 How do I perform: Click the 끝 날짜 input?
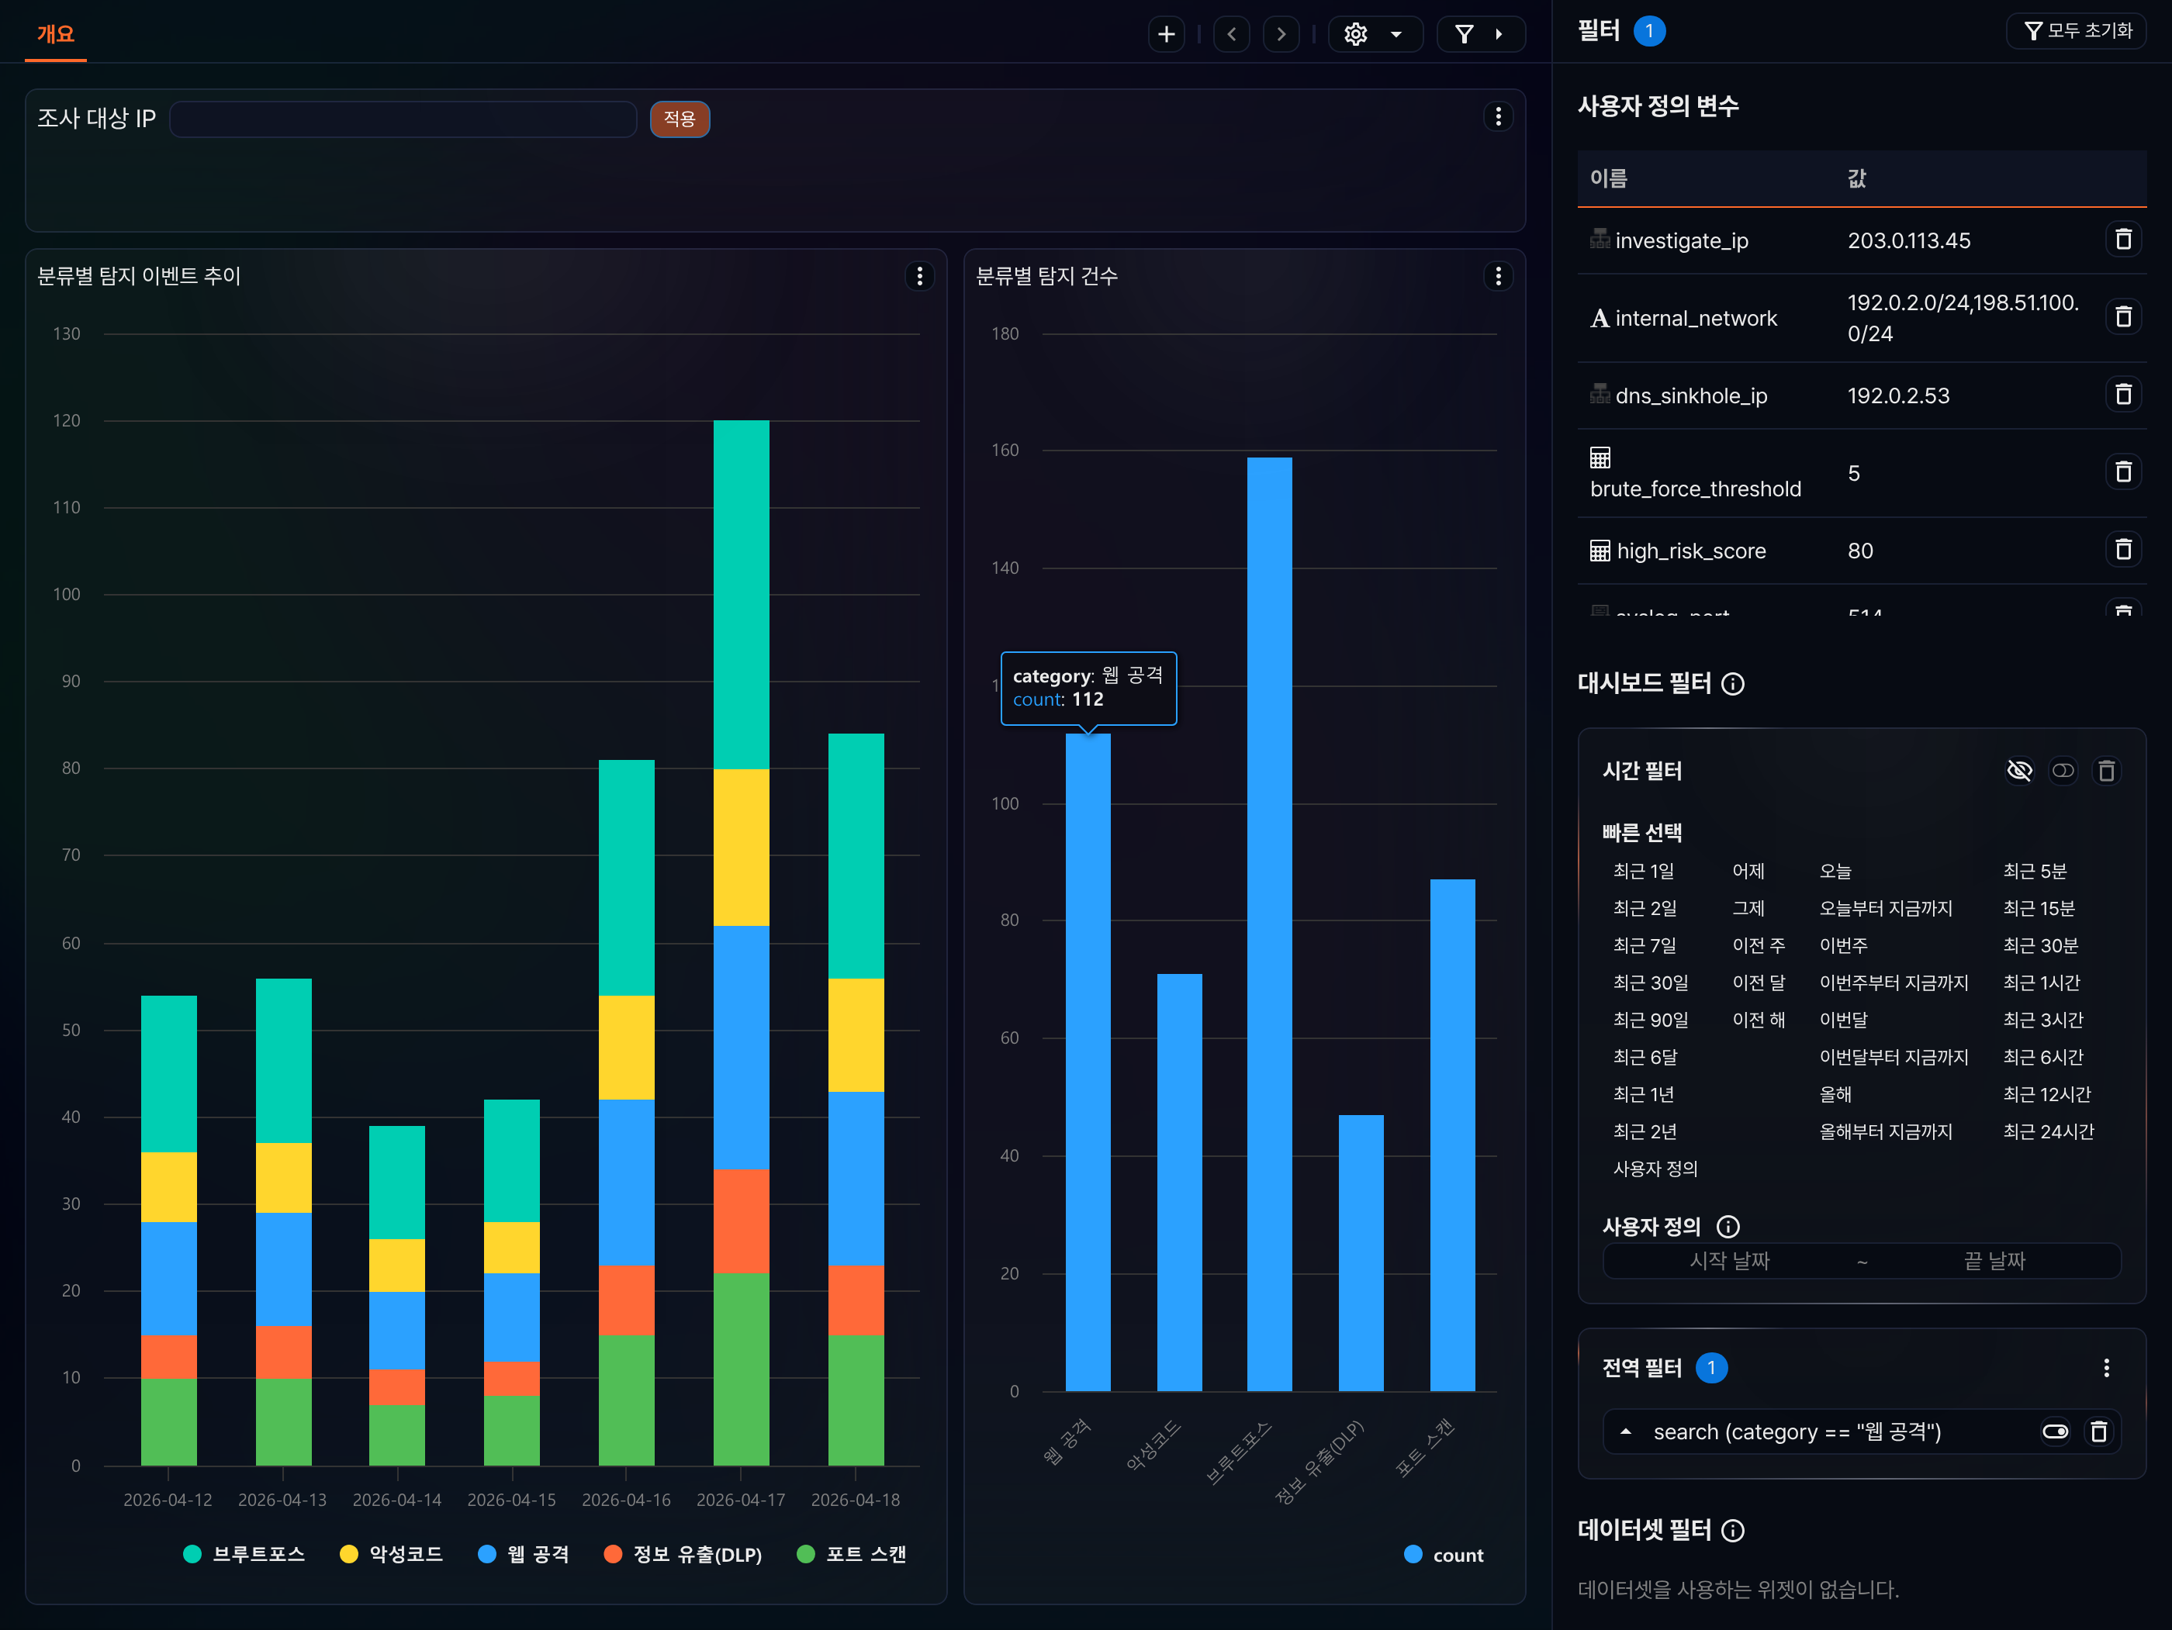[1994, 1261]
